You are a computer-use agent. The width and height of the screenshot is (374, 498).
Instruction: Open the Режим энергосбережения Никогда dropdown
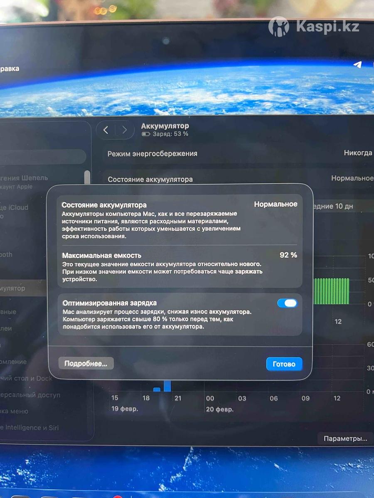pyautogui.click(x=357, y=153)
